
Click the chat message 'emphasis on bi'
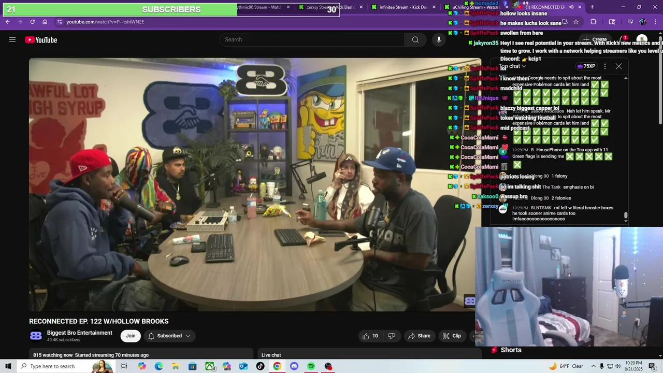(x=579, y=187)
